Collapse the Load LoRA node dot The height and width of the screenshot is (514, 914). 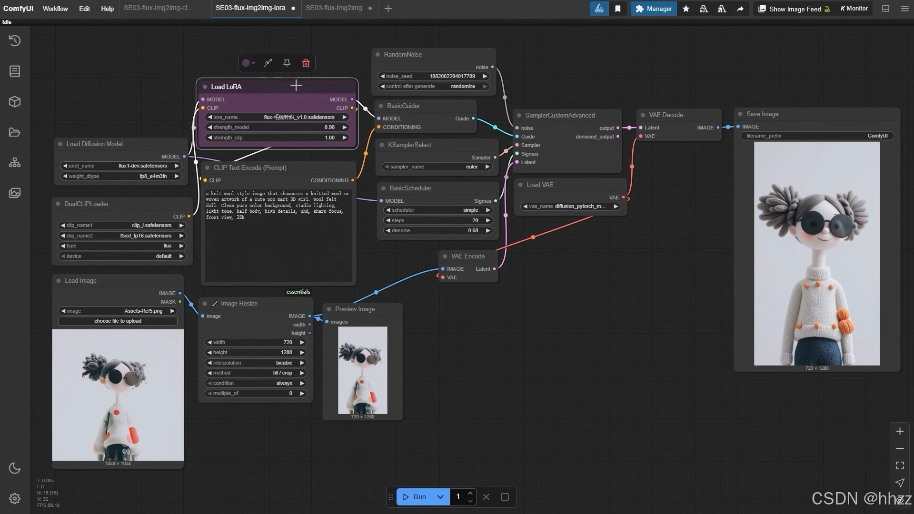tap(205, 87)
